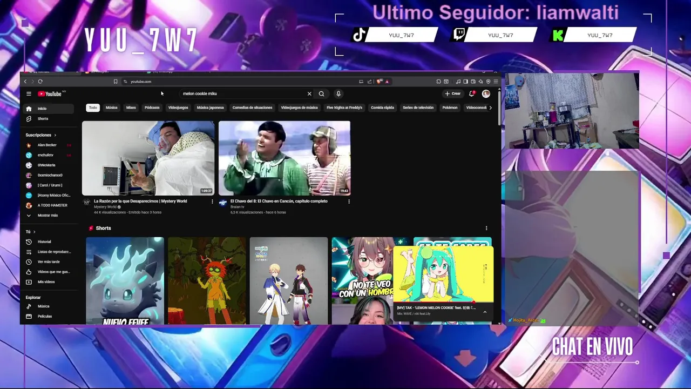Select Five Nights at Freddy's chip
Viewport: 691px width, 389px height.
[x=344, y=108]
